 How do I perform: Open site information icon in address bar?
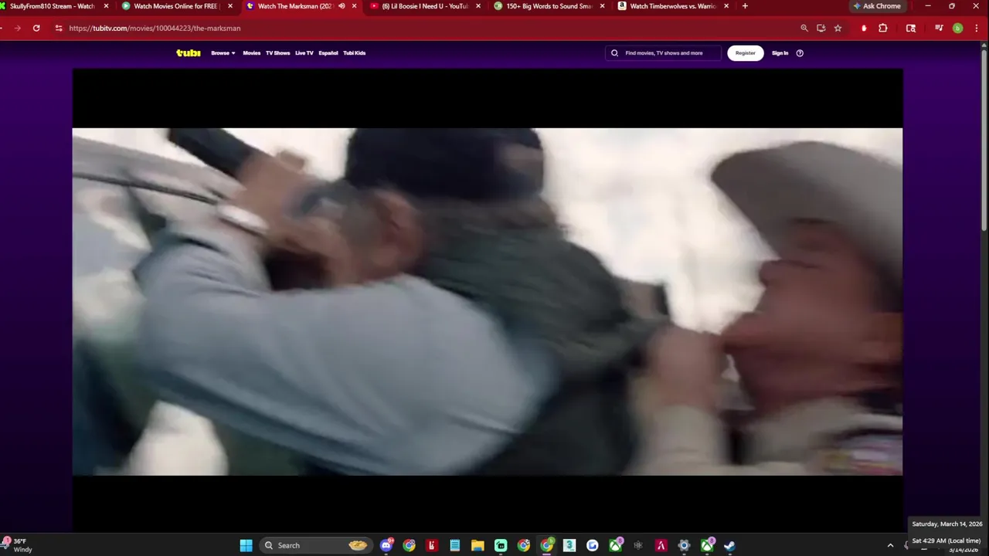coord(59,28)
